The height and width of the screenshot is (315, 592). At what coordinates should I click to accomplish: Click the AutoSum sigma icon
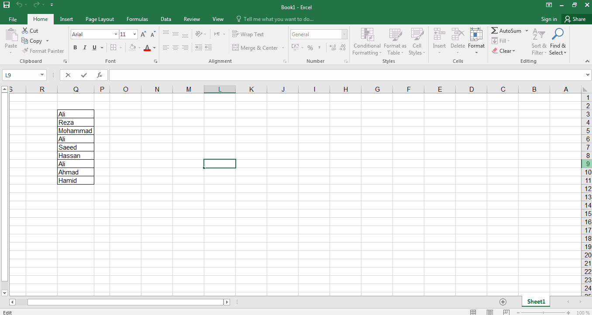(495, 31)
